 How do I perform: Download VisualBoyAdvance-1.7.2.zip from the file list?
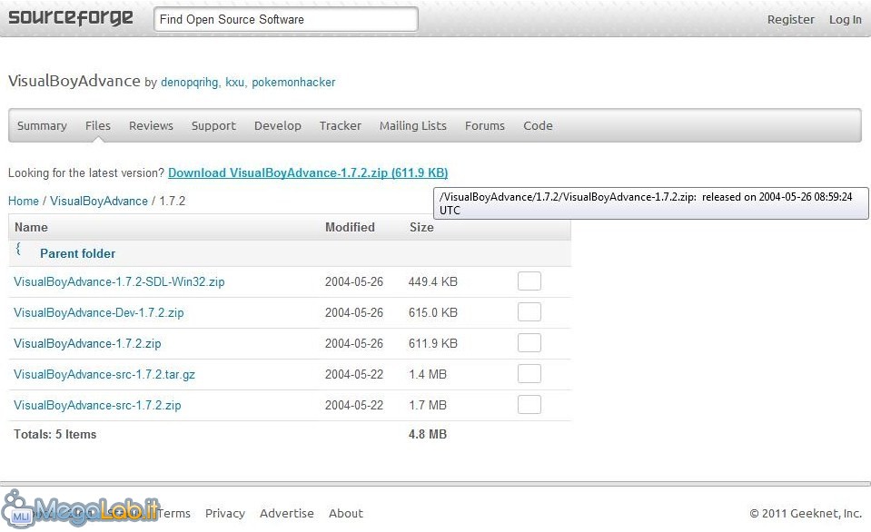(87, 343)
